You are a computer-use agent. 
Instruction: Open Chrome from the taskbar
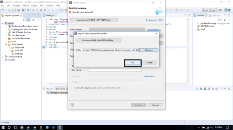[x=35, y=128]
